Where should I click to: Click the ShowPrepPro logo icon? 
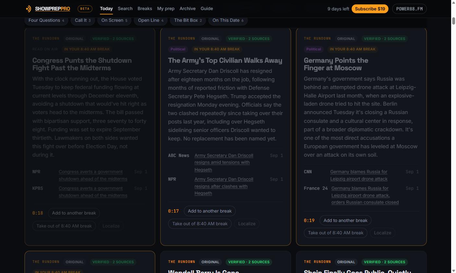pyautogui.click(x=29, y=9)
